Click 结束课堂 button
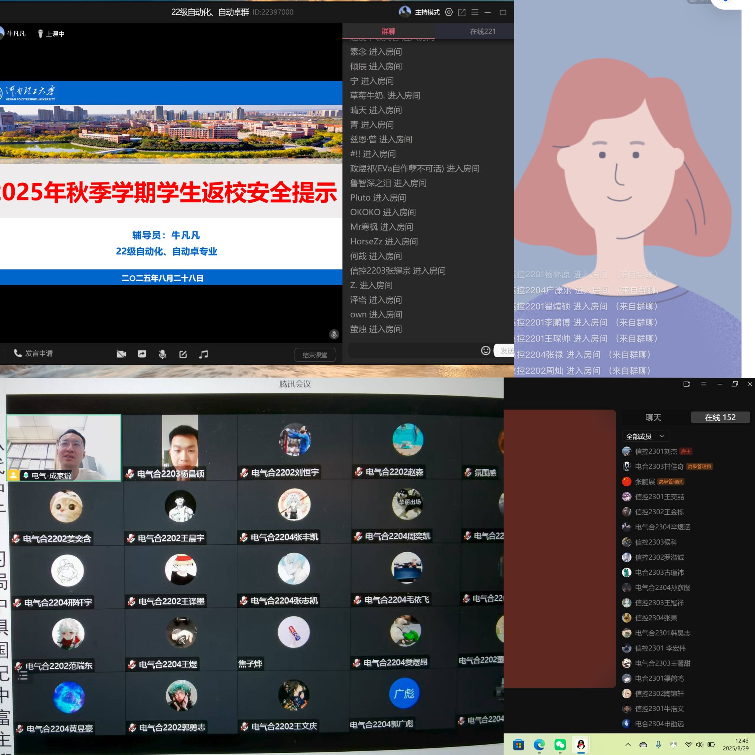Image resolution: width=755 pixels, height=755 pixels. 314,355
